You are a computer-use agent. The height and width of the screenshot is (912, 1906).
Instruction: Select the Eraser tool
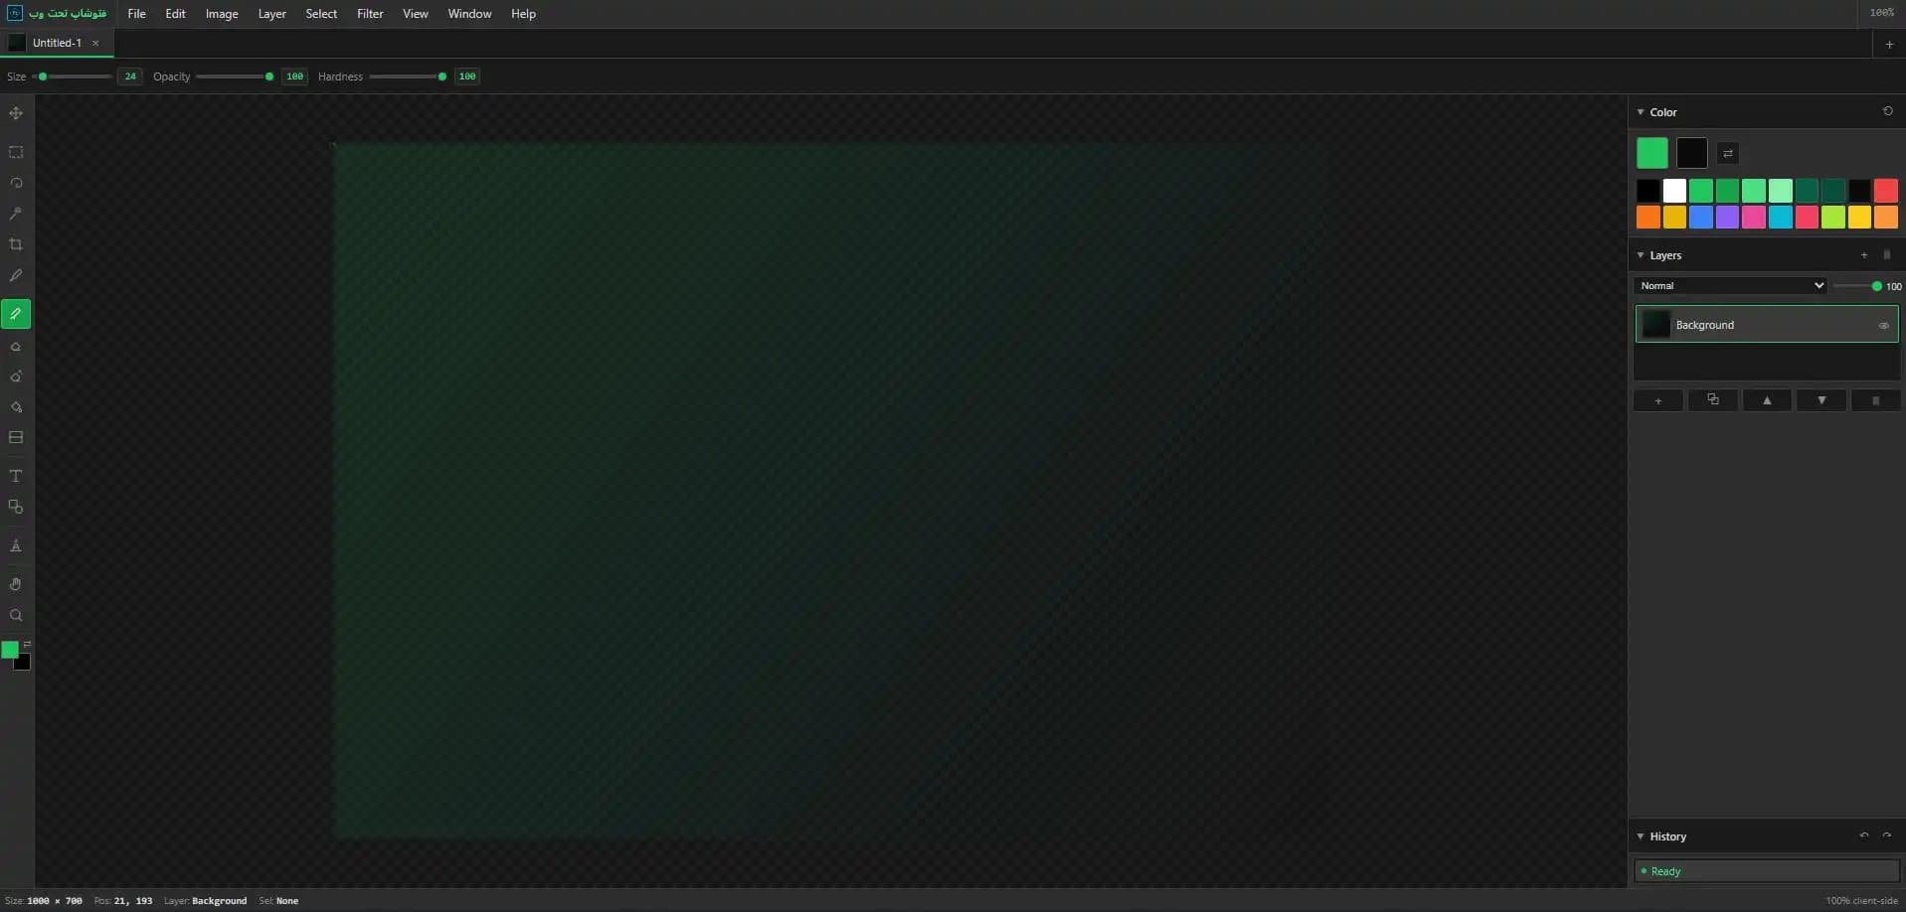click(x=16, y=347)
